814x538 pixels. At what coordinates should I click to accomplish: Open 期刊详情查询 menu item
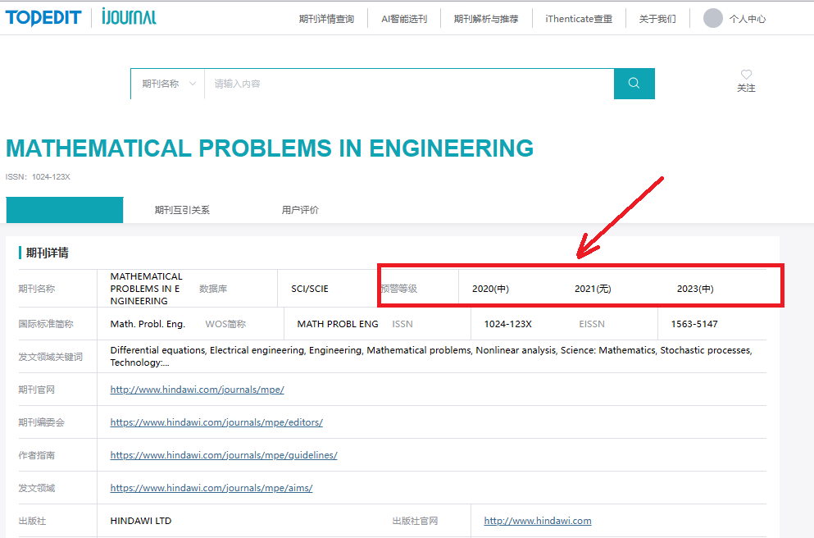[326, 19]
